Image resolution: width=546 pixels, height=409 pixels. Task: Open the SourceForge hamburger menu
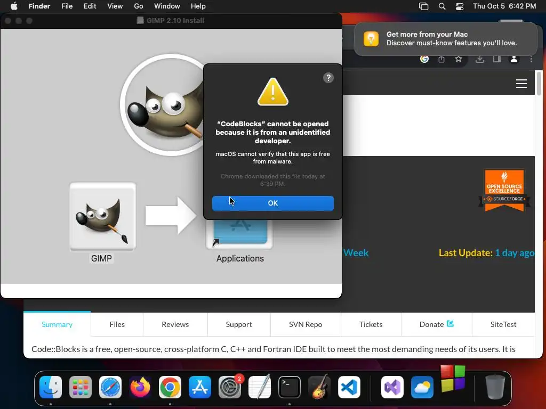pyautogui.click(x=521, y=84)
